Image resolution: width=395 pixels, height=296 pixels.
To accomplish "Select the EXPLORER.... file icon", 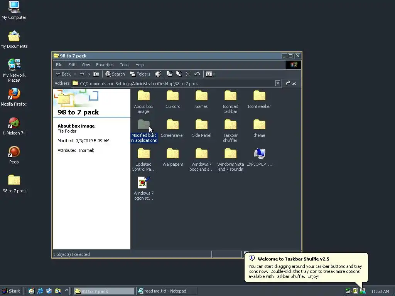I will coord(259,157).
